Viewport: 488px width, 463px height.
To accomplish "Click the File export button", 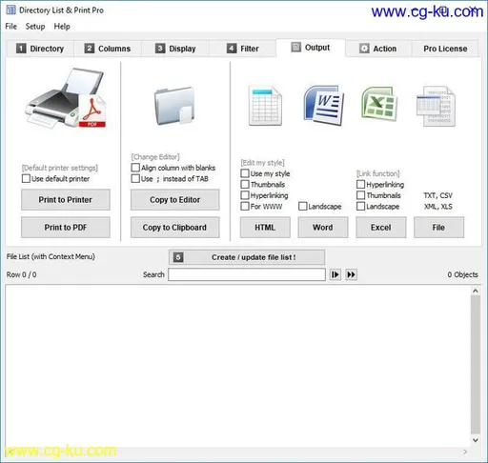I will (x=438, y=228).
